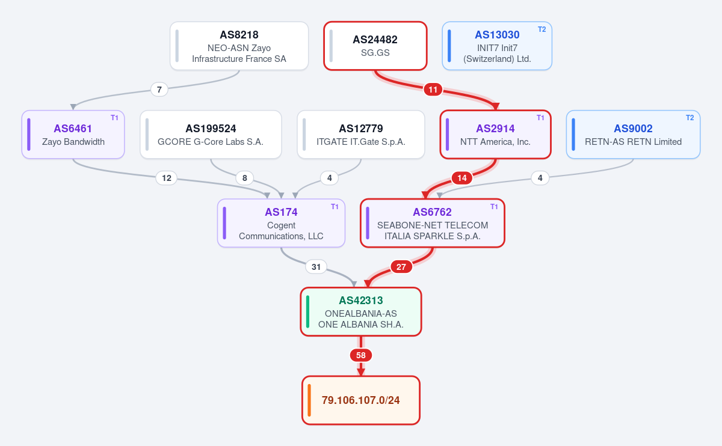The image size is (722, 446).
Task: Click the edge count badge labeled 7
Action: (159, 90)
